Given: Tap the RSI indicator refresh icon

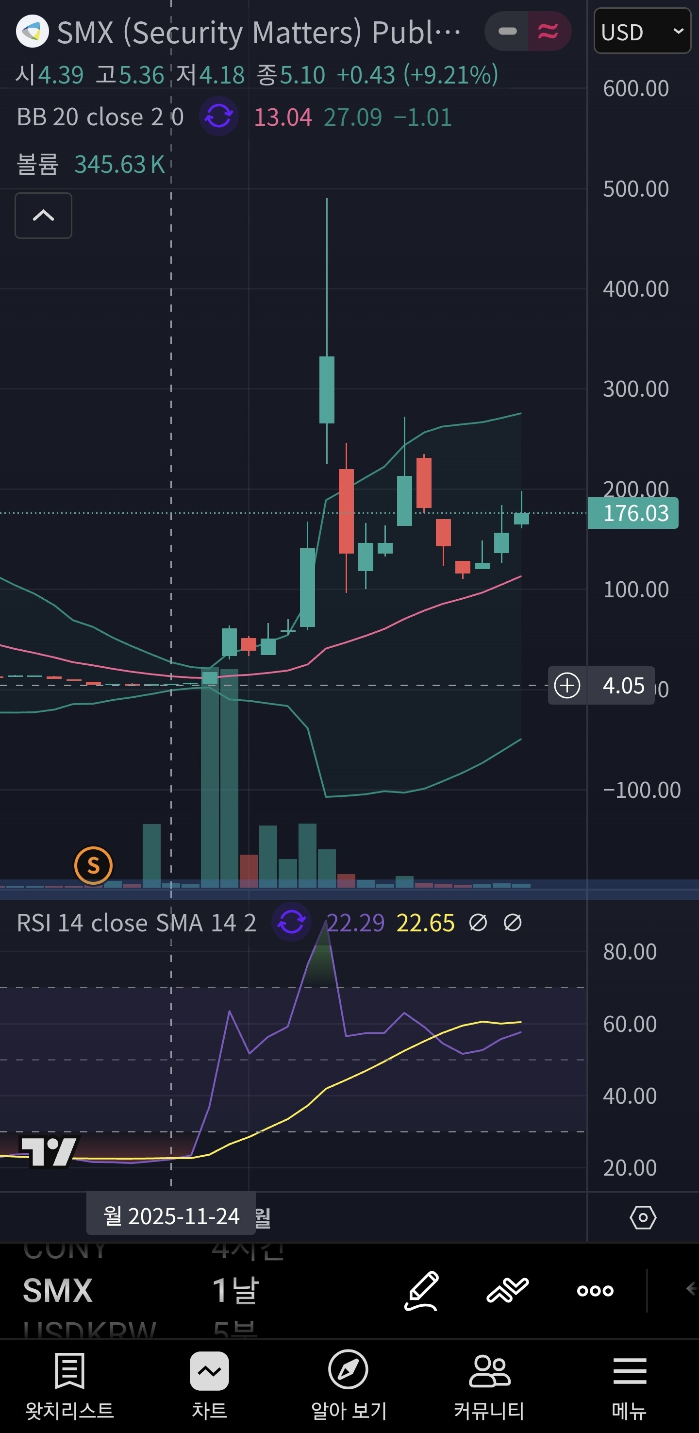Looking at the screenshot, I should pyautogui.click(x=291, y=922).
